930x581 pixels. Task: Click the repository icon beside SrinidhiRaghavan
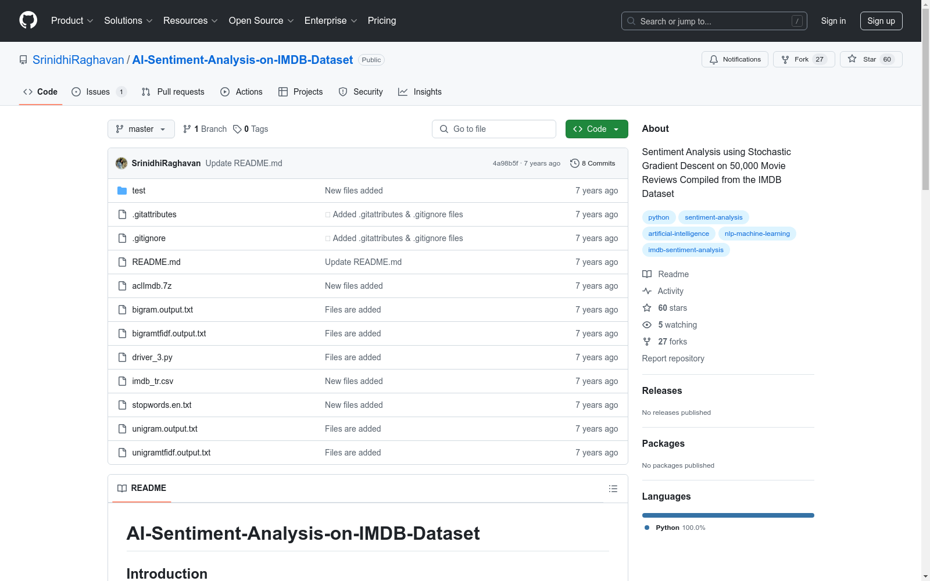click(x=23, y=60)
